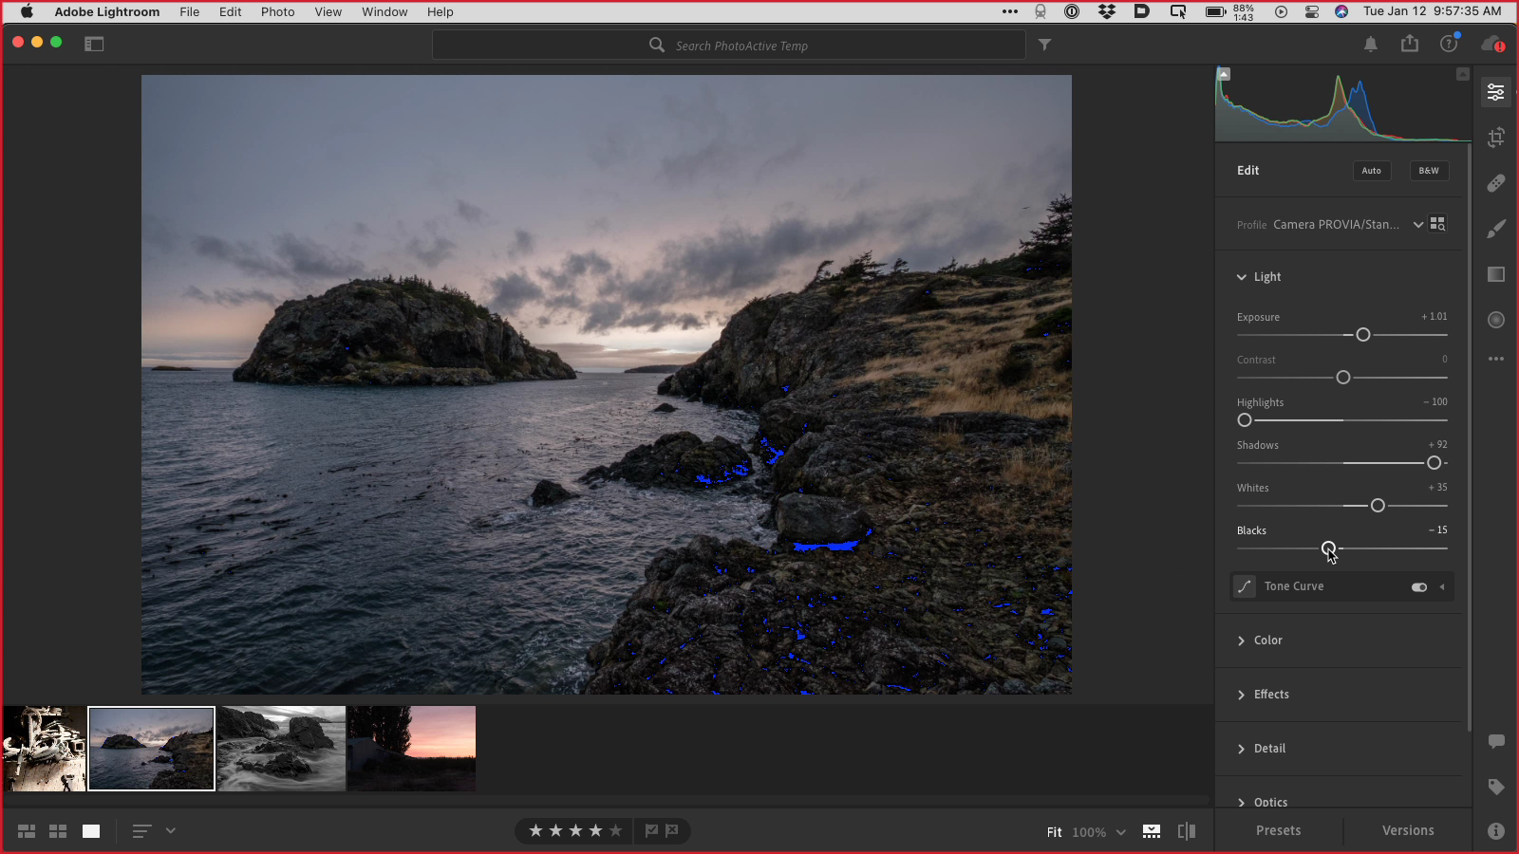
Task: Convert photo with the B&W button
Action: click(x=1429, y=171)
